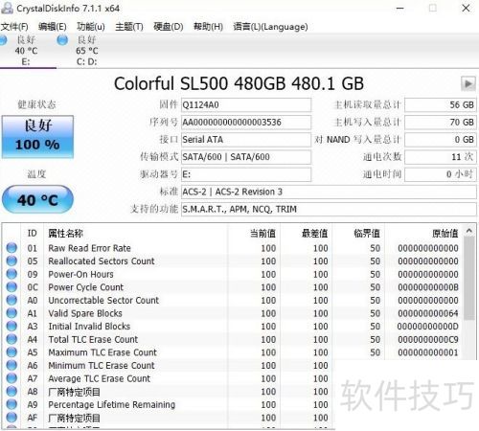Close the CrystalDiskInfo window

[x=466, y=8]
